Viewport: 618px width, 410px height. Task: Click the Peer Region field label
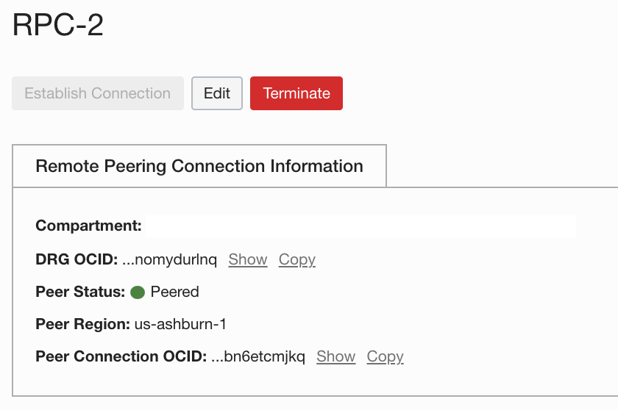click(x=82, y=324)
